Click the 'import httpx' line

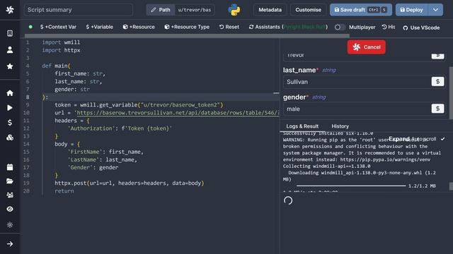tap(61, 50)
